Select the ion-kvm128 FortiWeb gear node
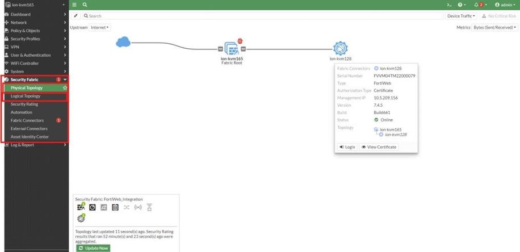Viewport: 520px width, 252px height. click(340, 48)
